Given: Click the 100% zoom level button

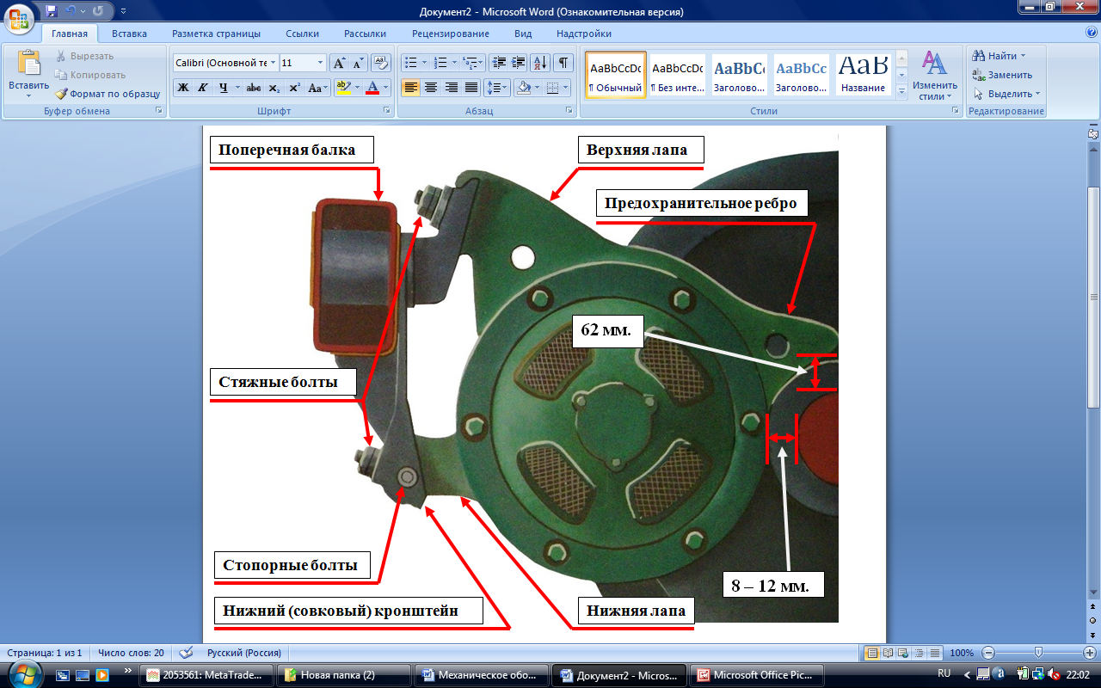Looking at the screenshot, I should pos(962,653).
